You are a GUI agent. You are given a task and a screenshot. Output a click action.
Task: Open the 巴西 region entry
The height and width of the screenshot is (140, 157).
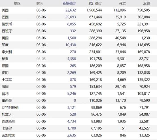point(5,17)
